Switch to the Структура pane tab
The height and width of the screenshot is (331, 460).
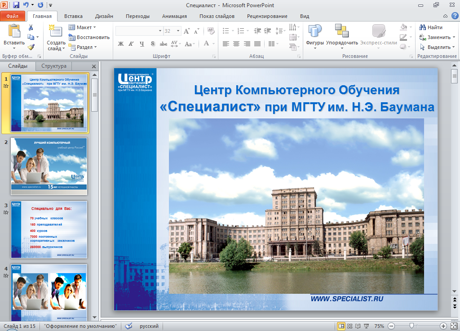pos(53,66)
